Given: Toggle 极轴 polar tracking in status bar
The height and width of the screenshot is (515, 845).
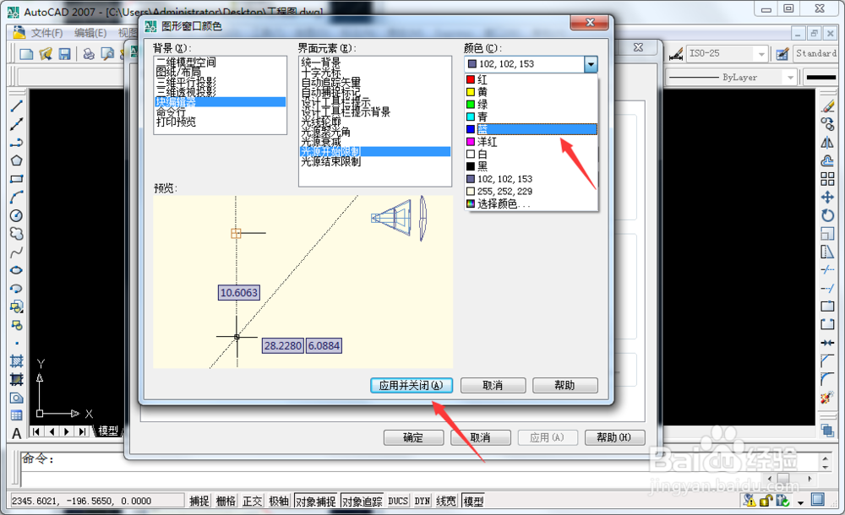Looking at the screenshot, I should coord(279,501).
